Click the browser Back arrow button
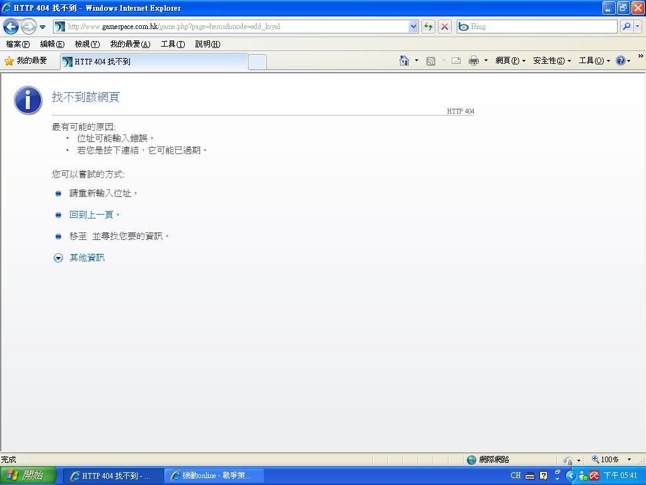 click(x=11, y=27)
